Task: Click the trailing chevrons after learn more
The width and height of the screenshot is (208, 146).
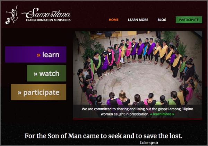Action: pos(173,114)
